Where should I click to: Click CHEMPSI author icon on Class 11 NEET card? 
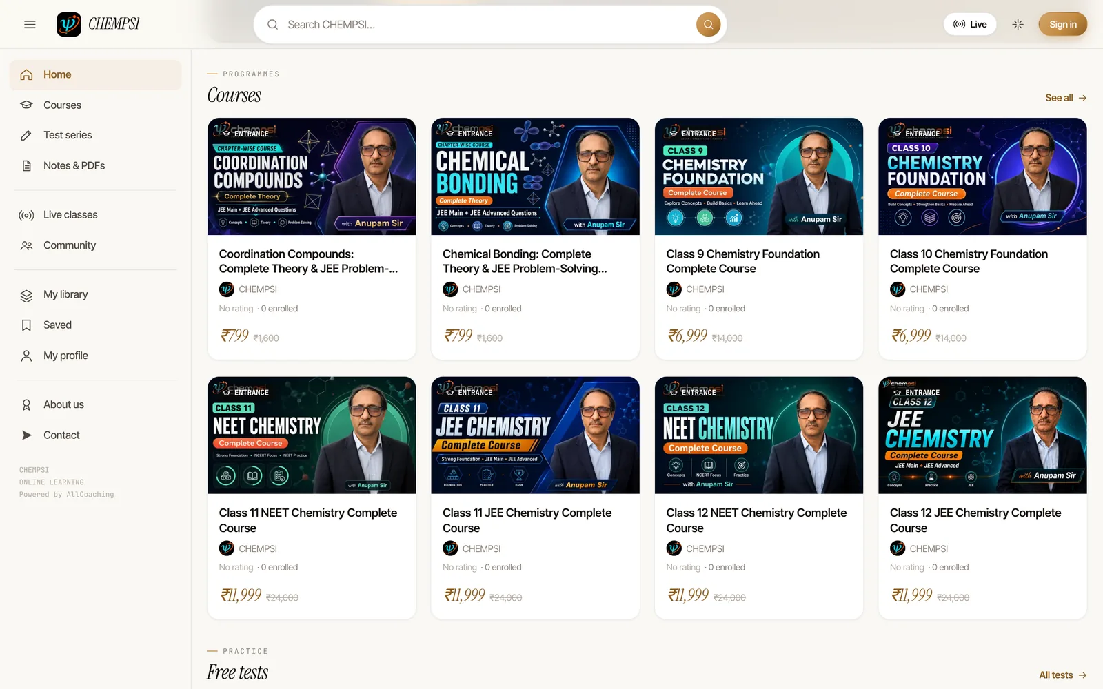[227, 548]
